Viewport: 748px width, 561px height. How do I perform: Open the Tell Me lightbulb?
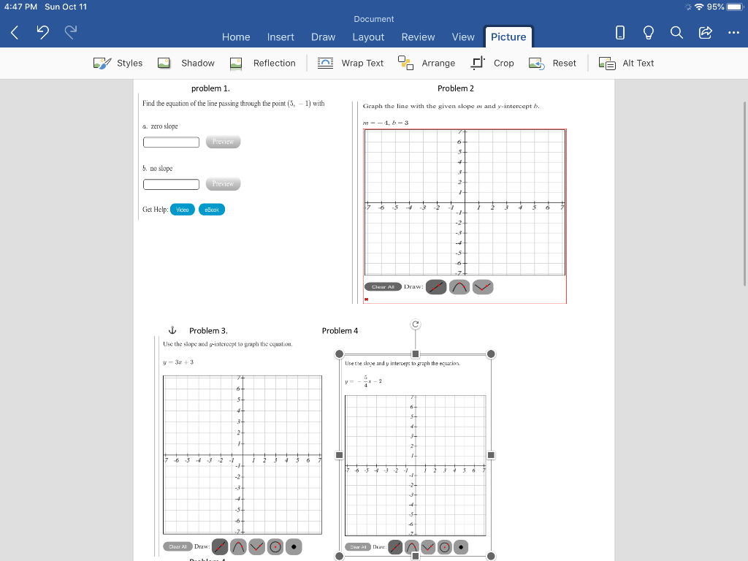(649, 32)
